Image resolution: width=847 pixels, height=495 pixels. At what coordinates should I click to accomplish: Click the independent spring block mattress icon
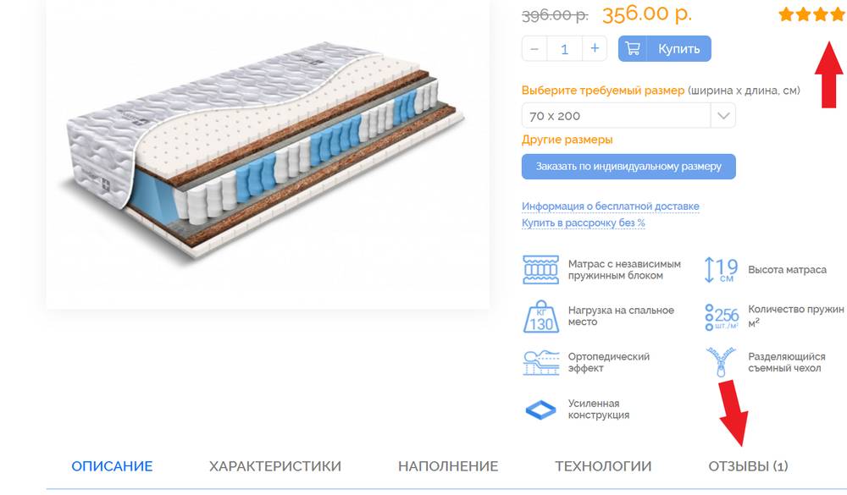coord(540,269)
